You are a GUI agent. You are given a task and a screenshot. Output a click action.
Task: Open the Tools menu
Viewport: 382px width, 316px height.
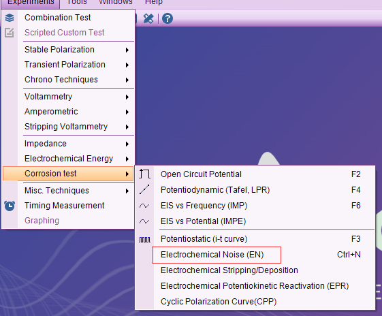click(x=76, y=2)
